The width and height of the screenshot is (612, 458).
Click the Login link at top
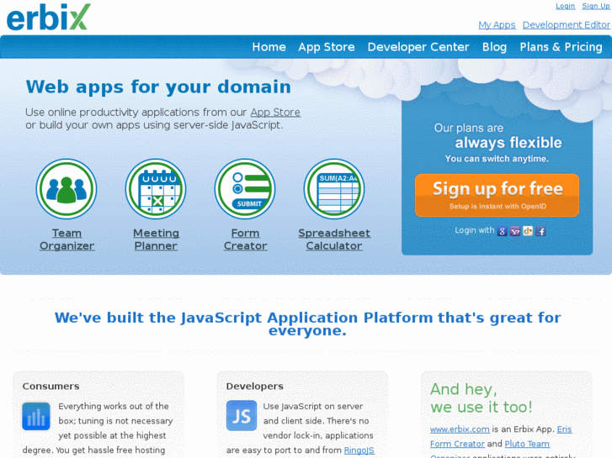565,6
